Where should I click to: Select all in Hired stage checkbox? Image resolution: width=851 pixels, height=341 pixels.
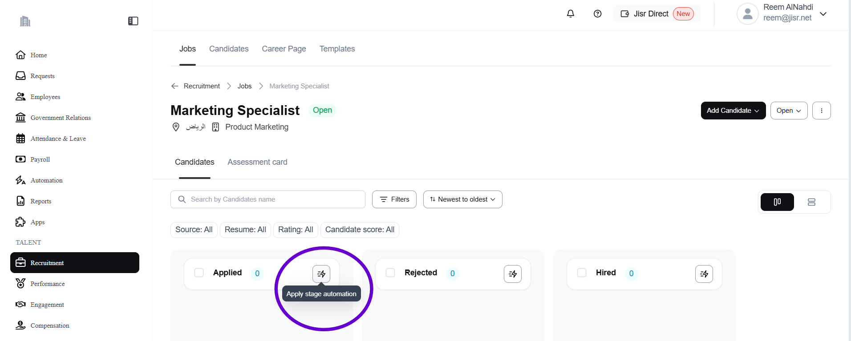tap(582, 273)
